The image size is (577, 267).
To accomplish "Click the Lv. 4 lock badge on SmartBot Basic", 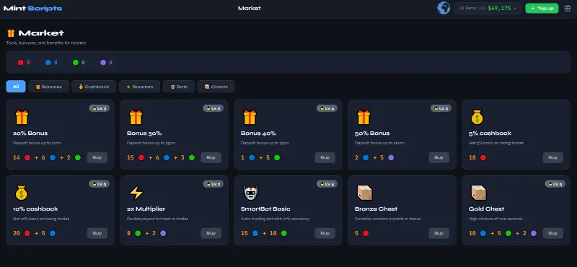I will click(327, 184).
